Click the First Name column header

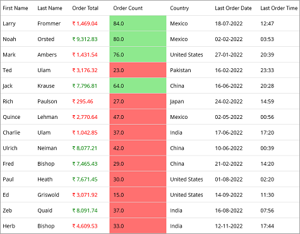tap(15, 8)
